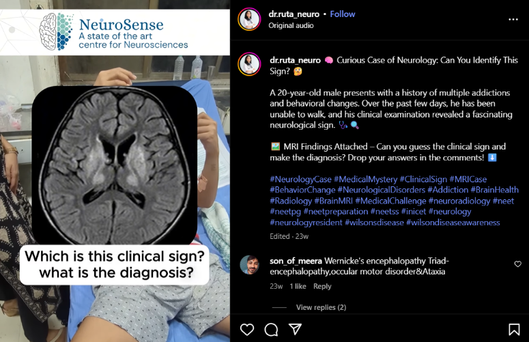
Task: Open the #NeurologyCase hashtag
Action: (300, 180)
